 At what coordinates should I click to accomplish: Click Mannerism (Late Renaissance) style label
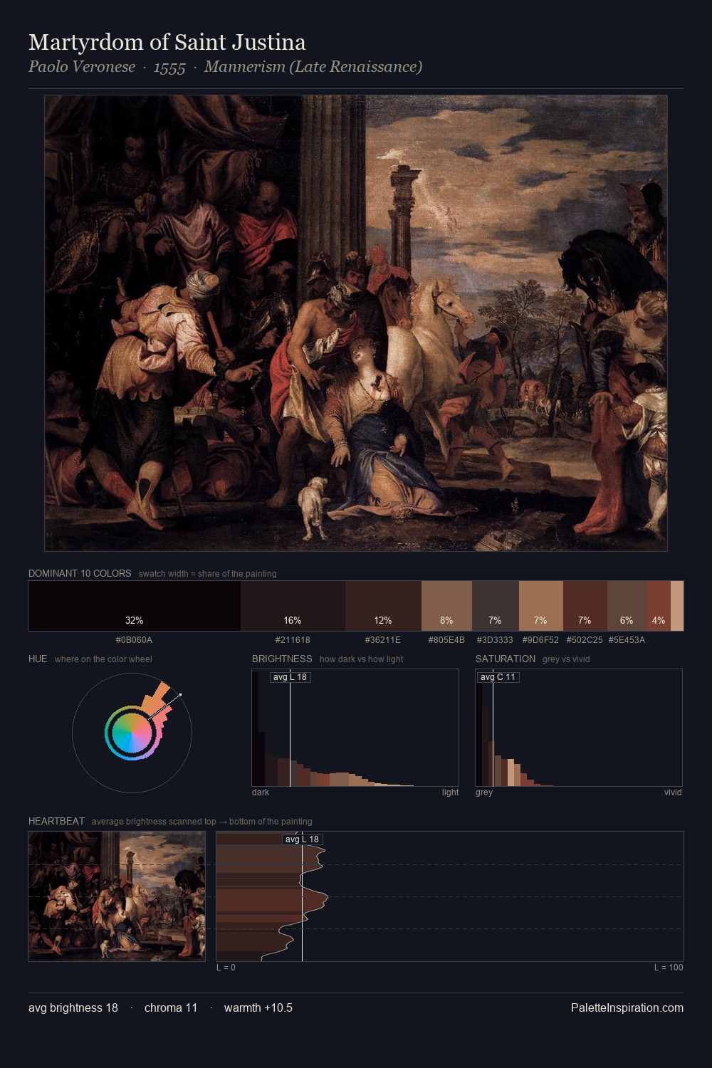coord(313,67)
